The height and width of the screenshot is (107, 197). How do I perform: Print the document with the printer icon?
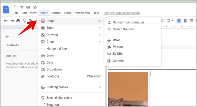[x=18, y=21]
